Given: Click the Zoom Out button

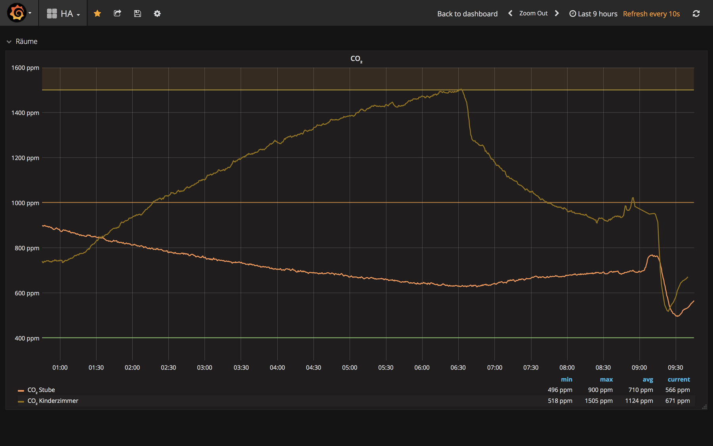Looking at the screenshot, I should click(x=533, y=13).
